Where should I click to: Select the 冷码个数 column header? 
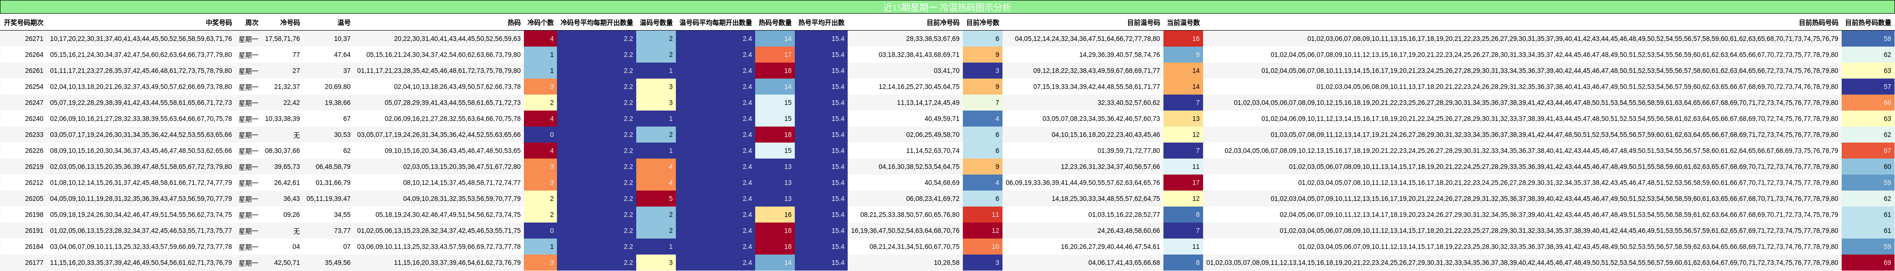[x=541, y=23]
